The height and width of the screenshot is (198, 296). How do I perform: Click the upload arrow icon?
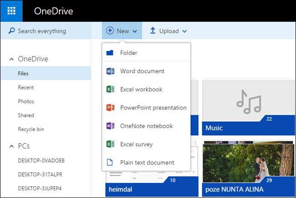click(x=152, y=30)
